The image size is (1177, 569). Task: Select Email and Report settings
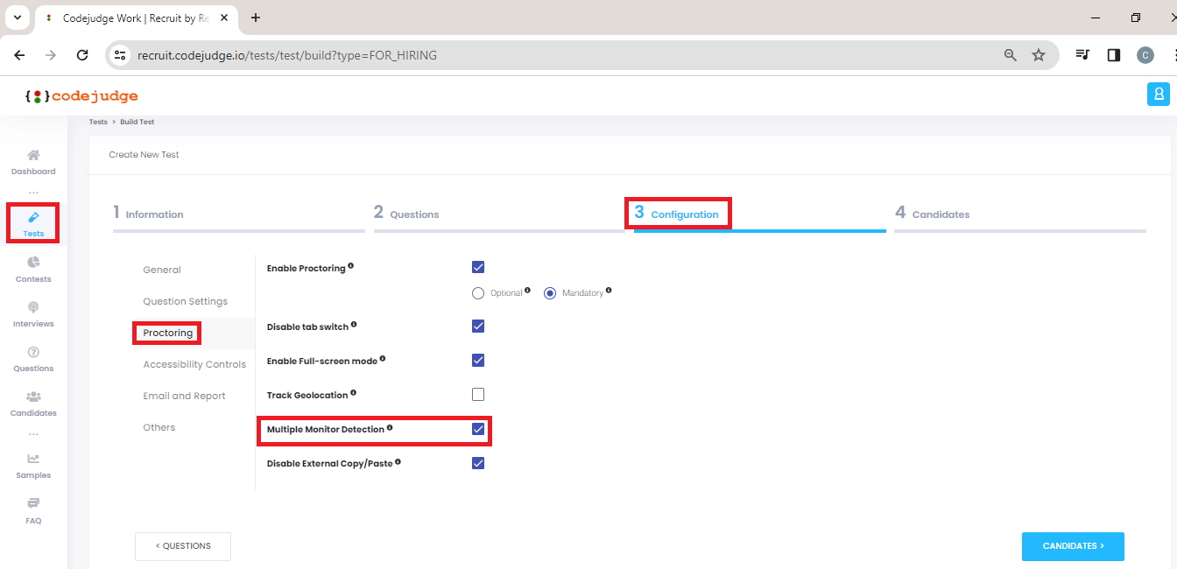point(184,395)
